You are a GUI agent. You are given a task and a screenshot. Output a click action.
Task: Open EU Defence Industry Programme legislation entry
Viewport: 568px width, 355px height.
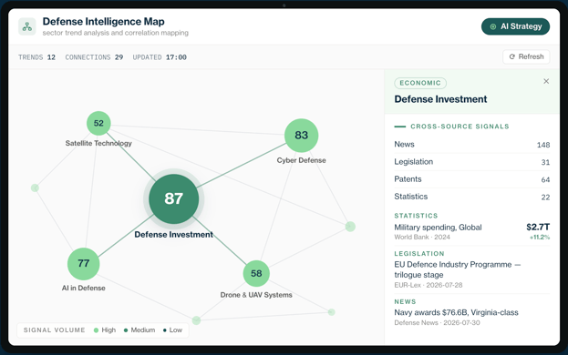pos(472,274)
